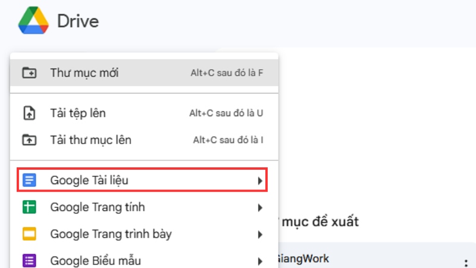
Task: Click the mục đề xuất heading
Action: (x=320, y=222)
